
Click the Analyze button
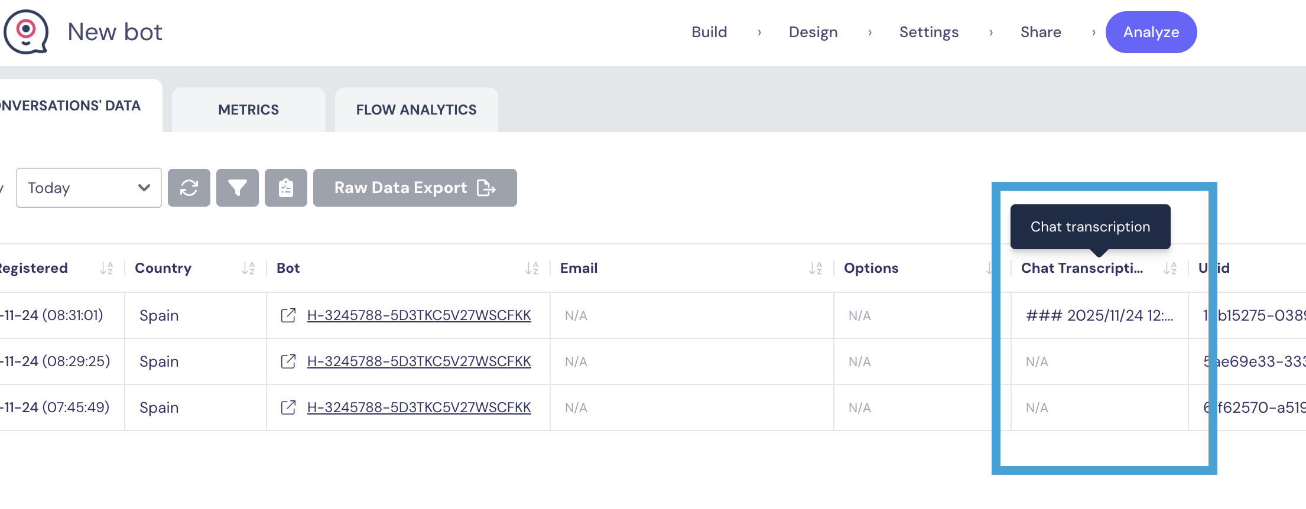pos(1151,32)
